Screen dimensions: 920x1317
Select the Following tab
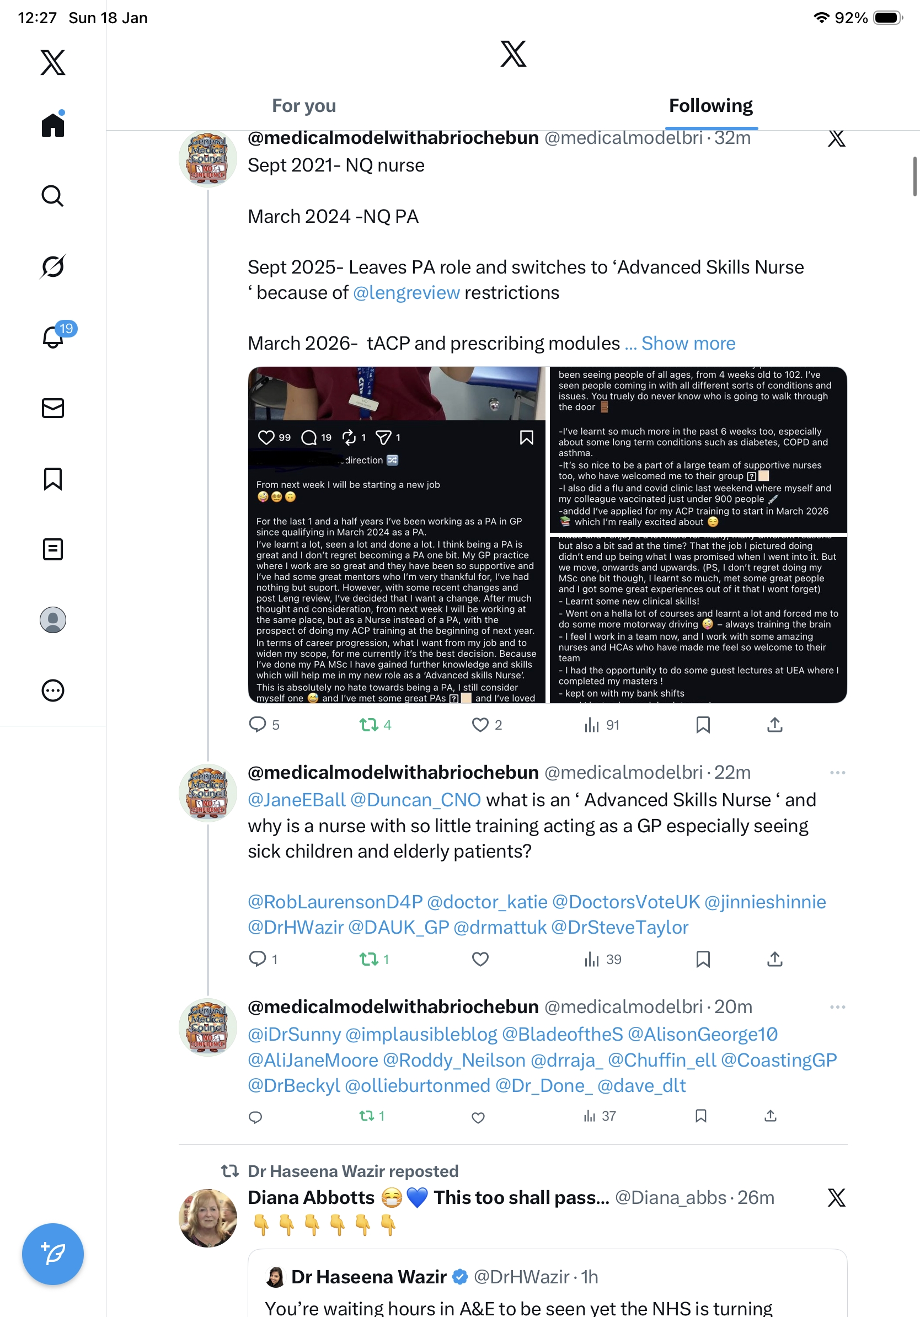(710, 105)
